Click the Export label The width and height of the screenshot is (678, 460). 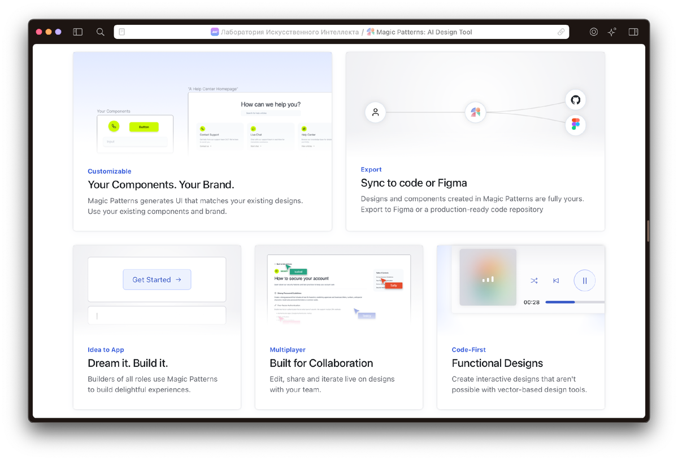(x=371, y=169)
